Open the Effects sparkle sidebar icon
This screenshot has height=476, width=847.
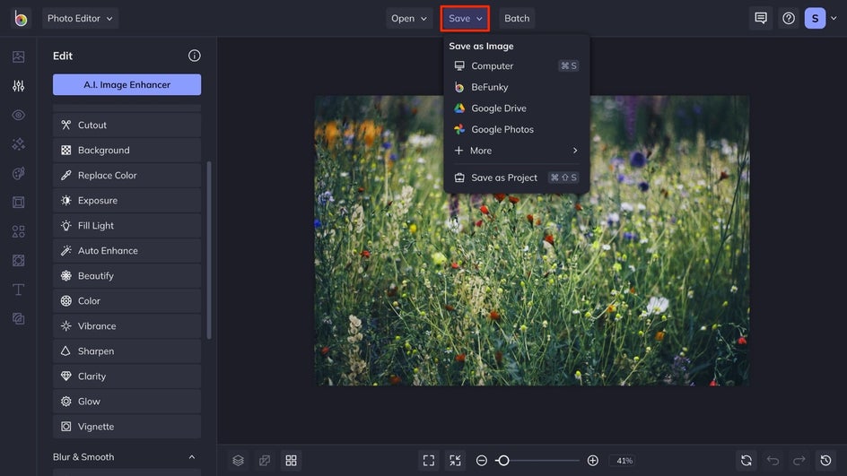pyautogui.click(x=18, y=144)
